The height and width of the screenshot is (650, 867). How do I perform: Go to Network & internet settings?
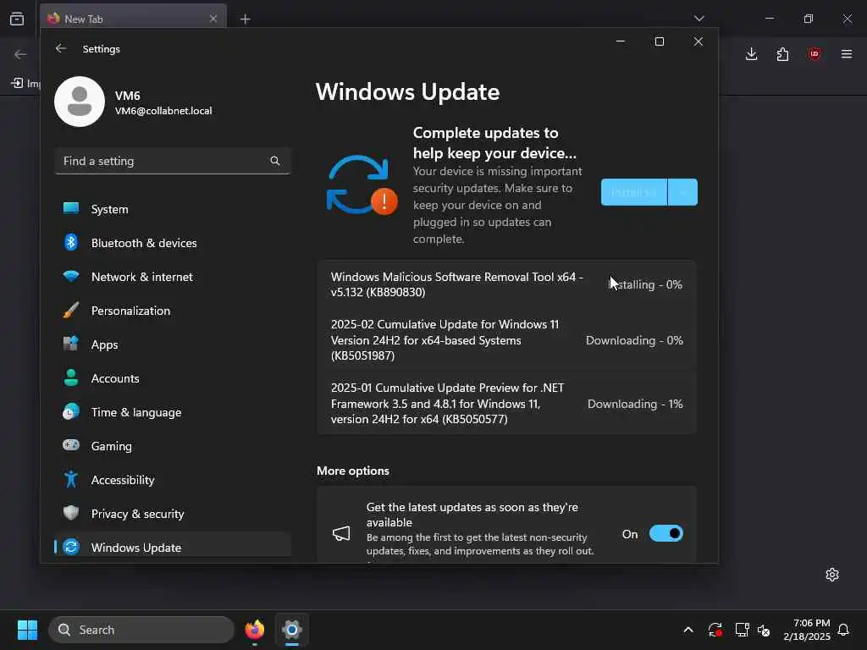click(173, 277)
